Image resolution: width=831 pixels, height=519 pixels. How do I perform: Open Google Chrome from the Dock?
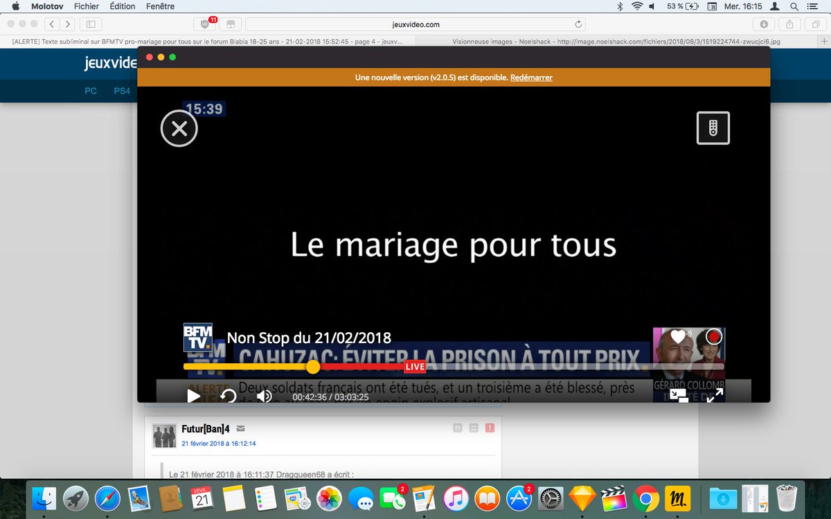tap(645, 498)
